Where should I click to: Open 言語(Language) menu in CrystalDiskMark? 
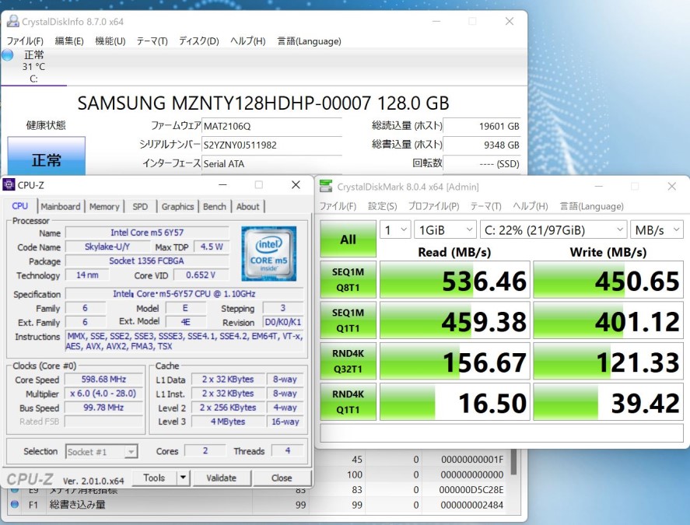[591, 206]
